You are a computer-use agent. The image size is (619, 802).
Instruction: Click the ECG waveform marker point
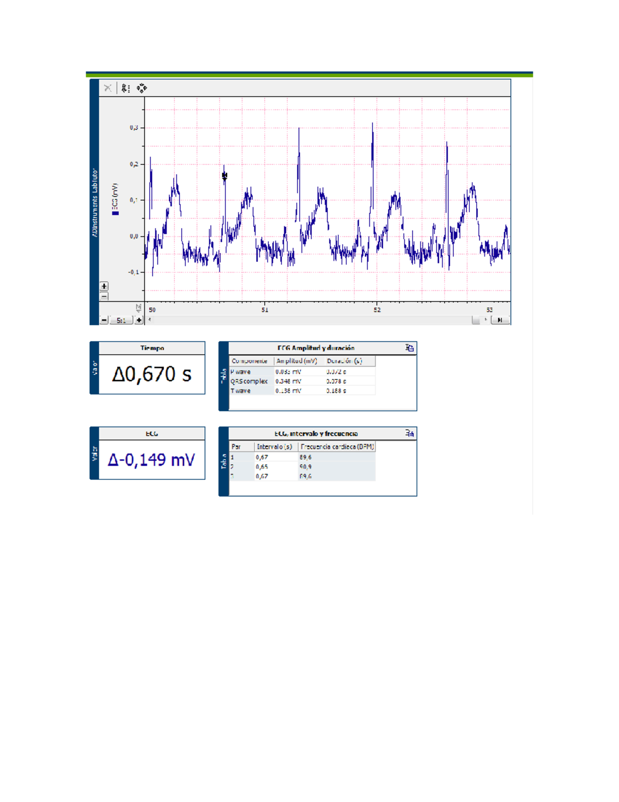(224, 176)
